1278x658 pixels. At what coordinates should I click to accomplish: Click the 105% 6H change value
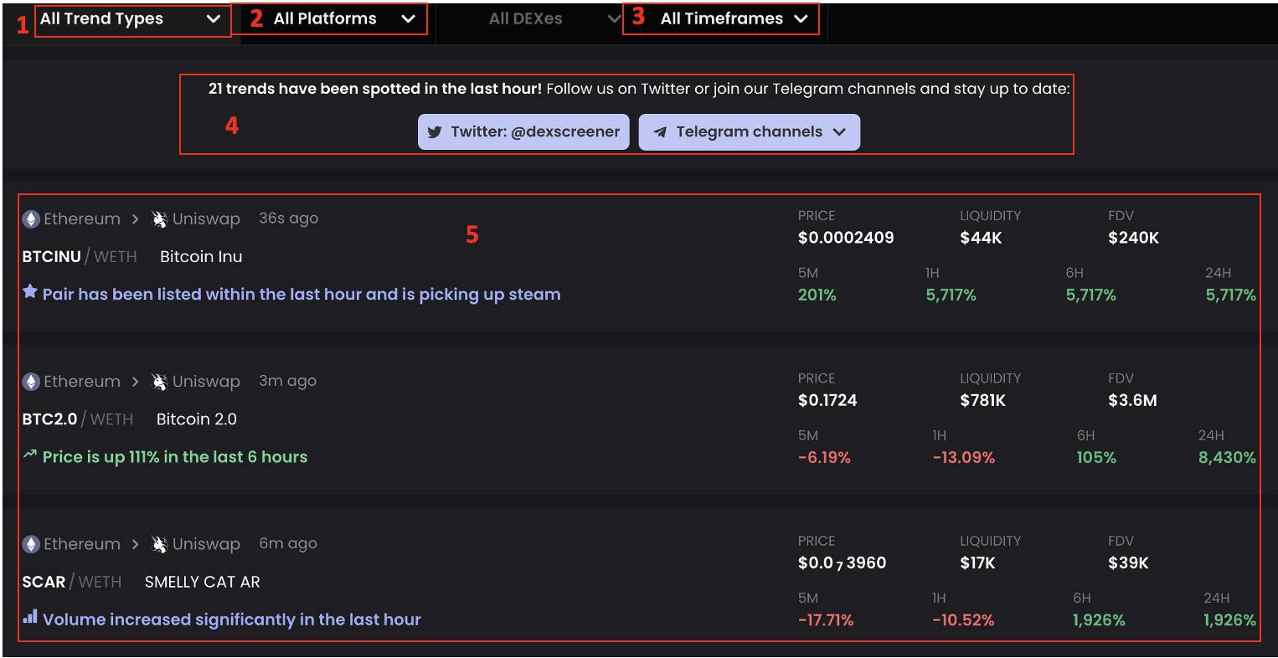click(x=1096, y=457)
